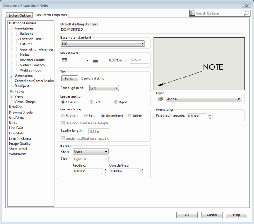The image size is (254, 224).
Task: Select Detailing in the tree
Action: (x=16, y=107)
